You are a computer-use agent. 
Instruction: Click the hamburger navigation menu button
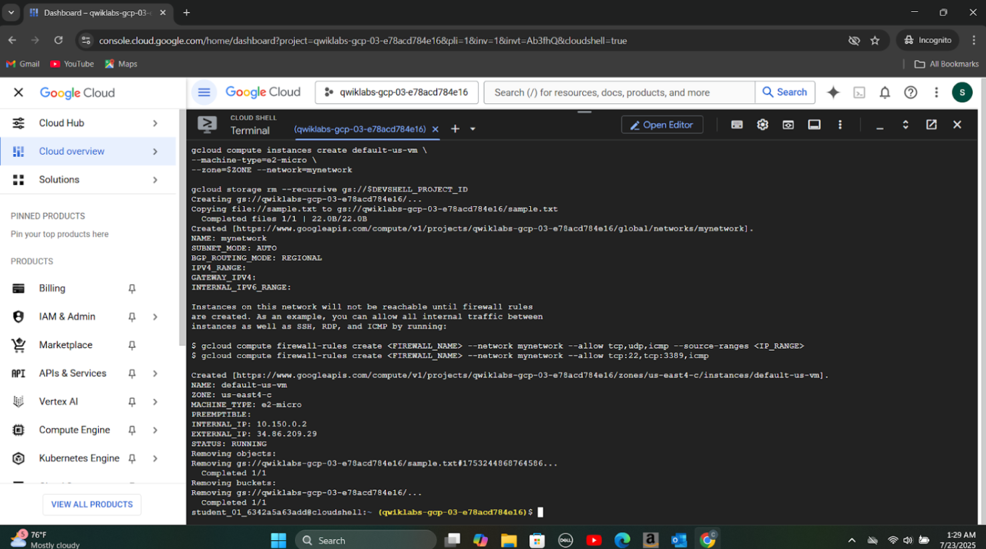[x=204, y=92]
